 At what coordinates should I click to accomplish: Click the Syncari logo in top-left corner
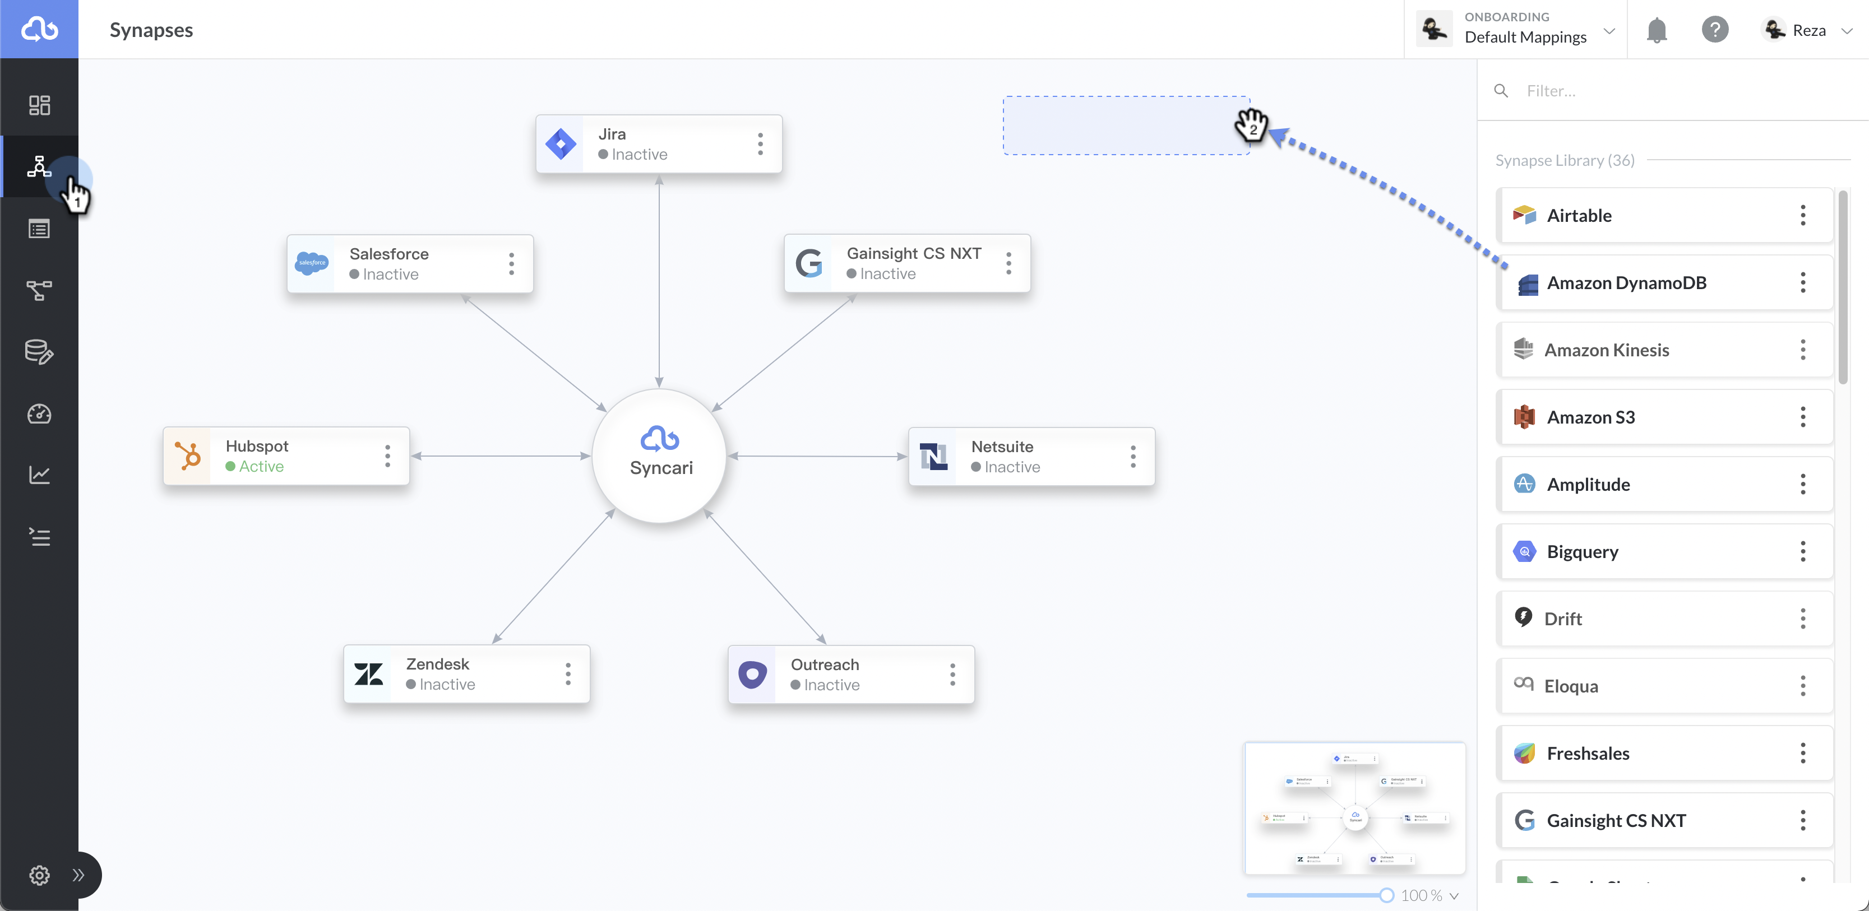click(x=39, y=29)
